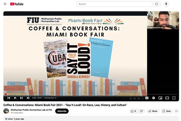The height and width of the screenshot is (121, 181).
Task: Open the hamburger guide menu
Action: pos(5,4)
